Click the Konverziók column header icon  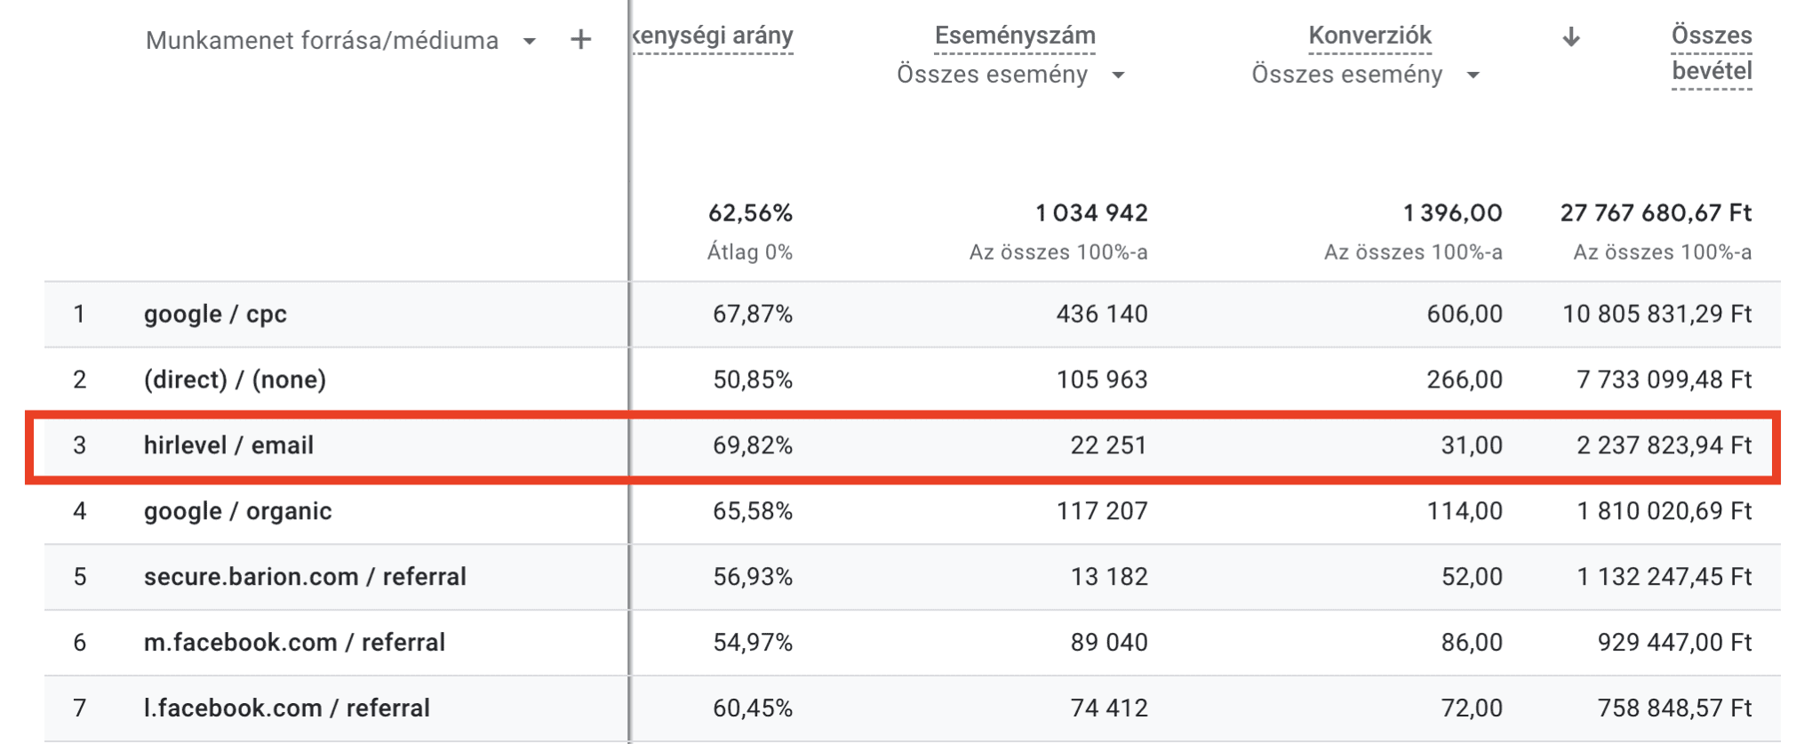point(1369,36)
